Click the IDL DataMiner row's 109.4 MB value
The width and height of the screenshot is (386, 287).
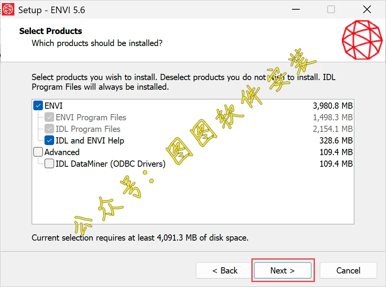pos(336,164)
